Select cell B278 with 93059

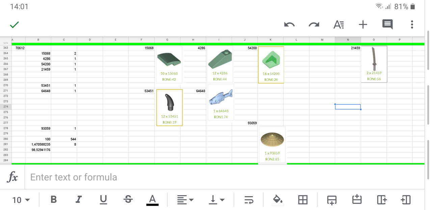[38, 128]
